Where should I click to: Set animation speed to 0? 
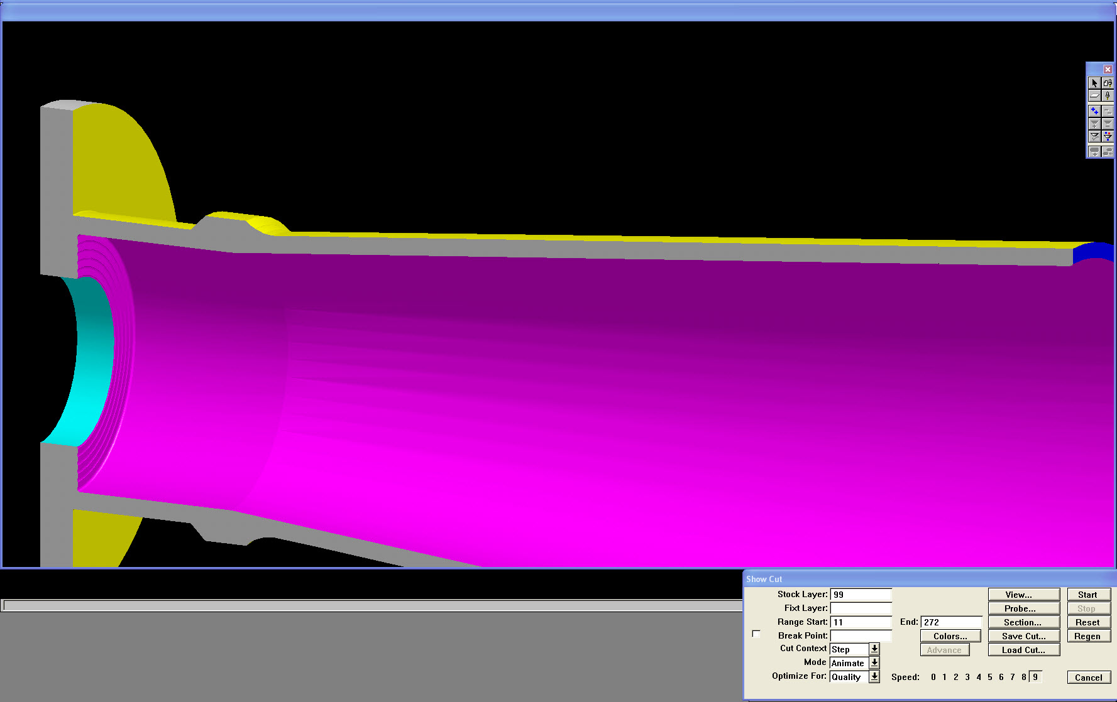933,677
